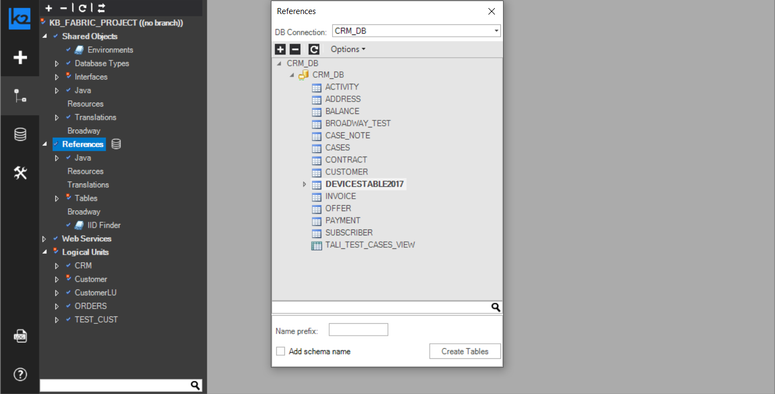Click database icon next to References node

point(116,144)
